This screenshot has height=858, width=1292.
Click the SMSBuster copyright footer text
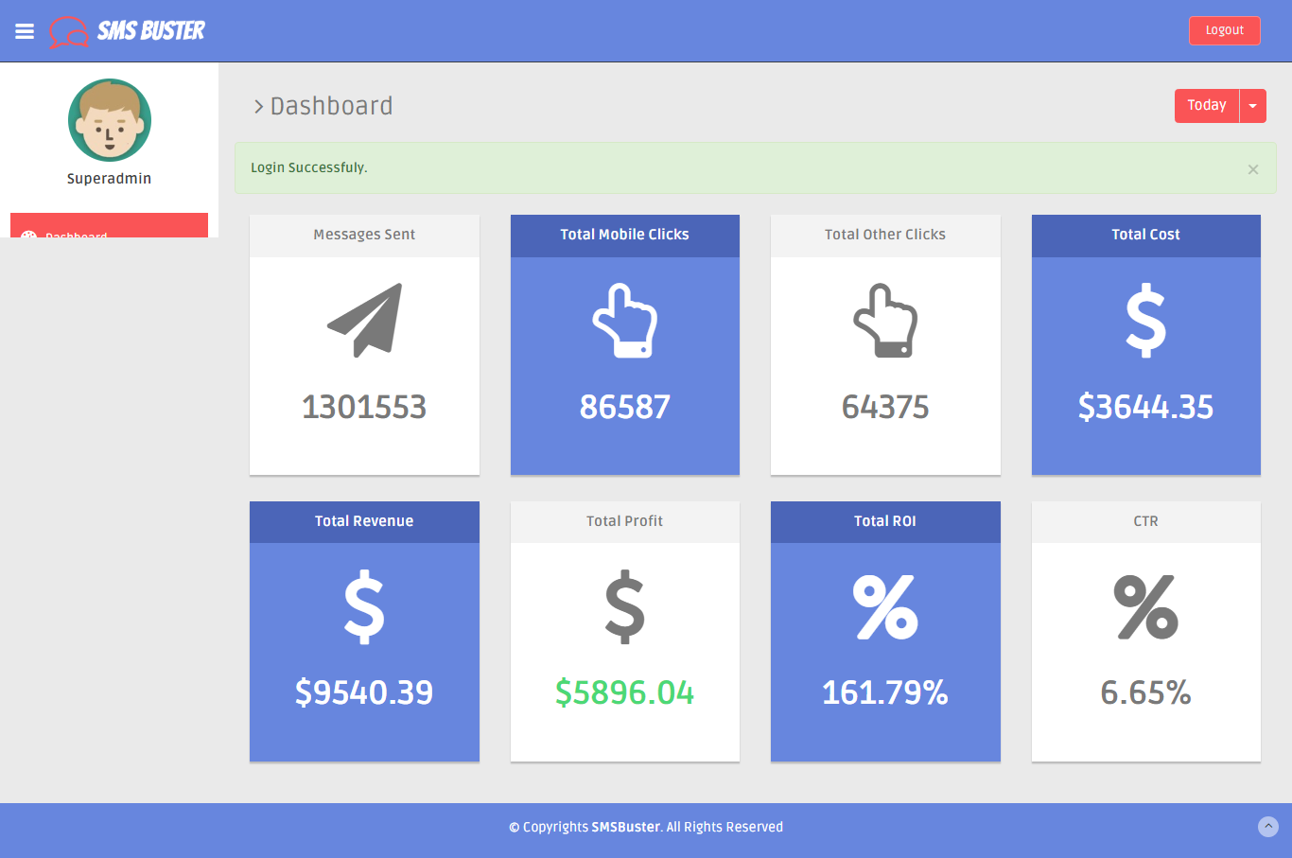tap(646, 827)
